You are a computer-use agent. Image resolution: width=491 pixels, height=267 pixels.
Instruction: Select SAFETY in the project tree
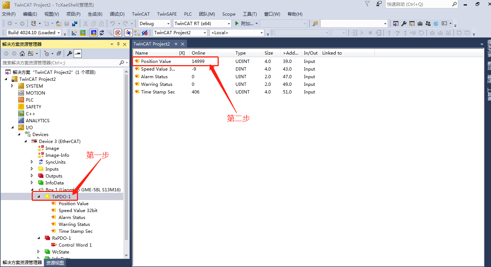pyautogui.click(x=34, y=107)
